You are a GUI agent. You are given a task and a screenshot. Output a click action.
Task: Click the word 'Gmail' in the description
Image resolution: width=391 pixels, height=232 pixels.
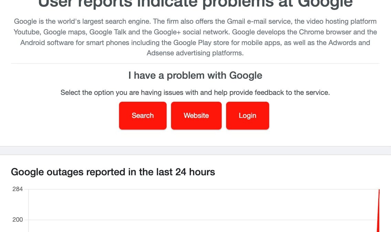coord(236,21)
